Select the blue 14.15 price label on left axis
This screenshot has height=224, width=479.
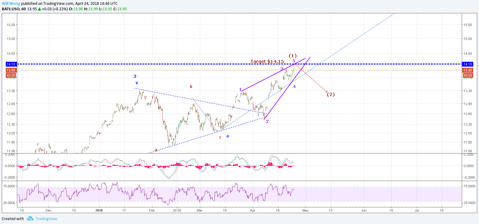(x=11, y=64)
